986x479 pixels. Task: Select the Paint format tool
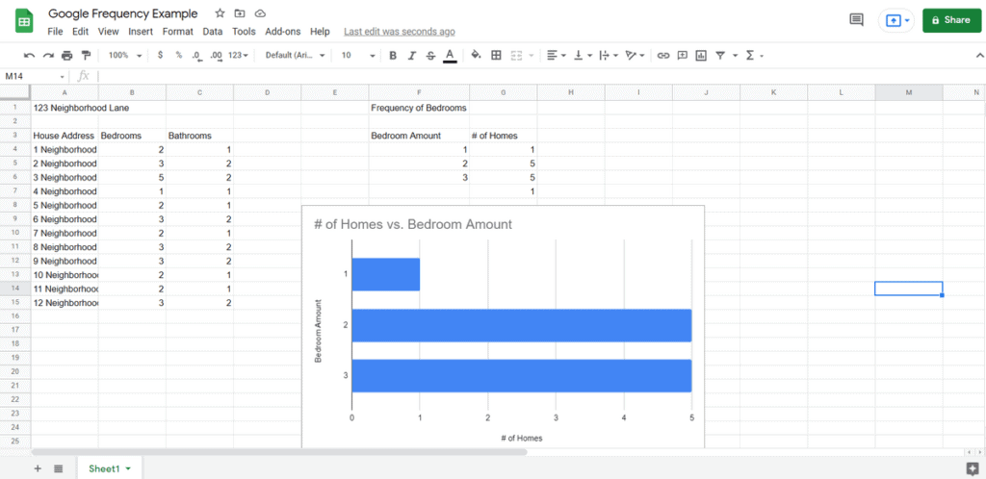[86, 55]
